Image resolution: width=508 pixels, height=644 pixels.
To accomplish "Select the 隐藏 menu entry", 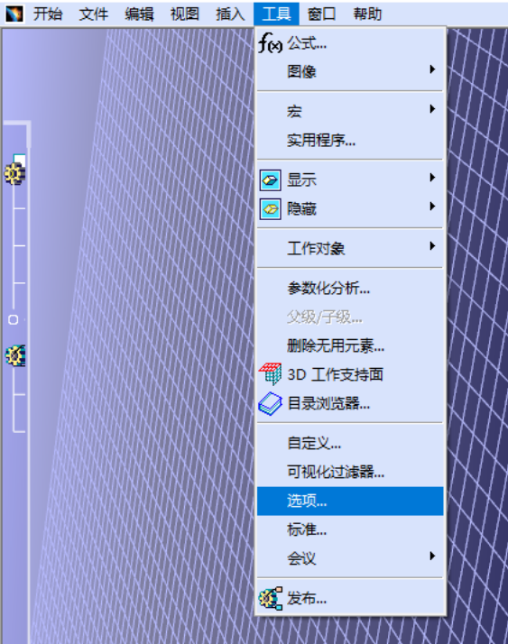I will (x=350, y=208).
